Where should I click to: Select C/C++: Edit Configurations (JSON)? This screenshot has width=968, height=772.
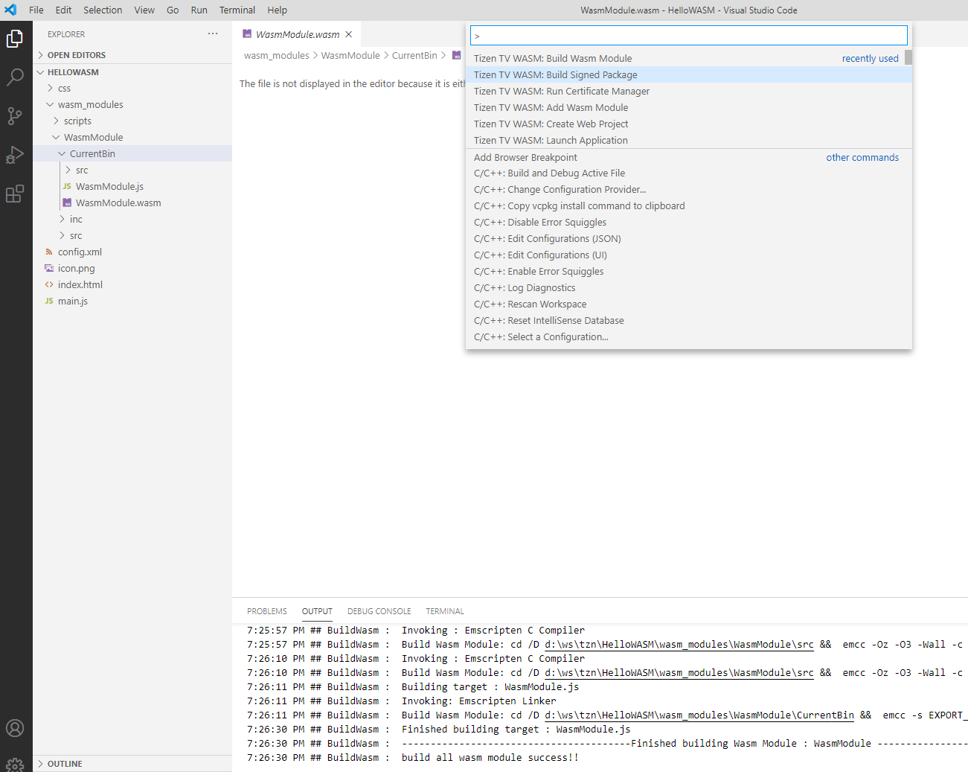tap(689, 238)
